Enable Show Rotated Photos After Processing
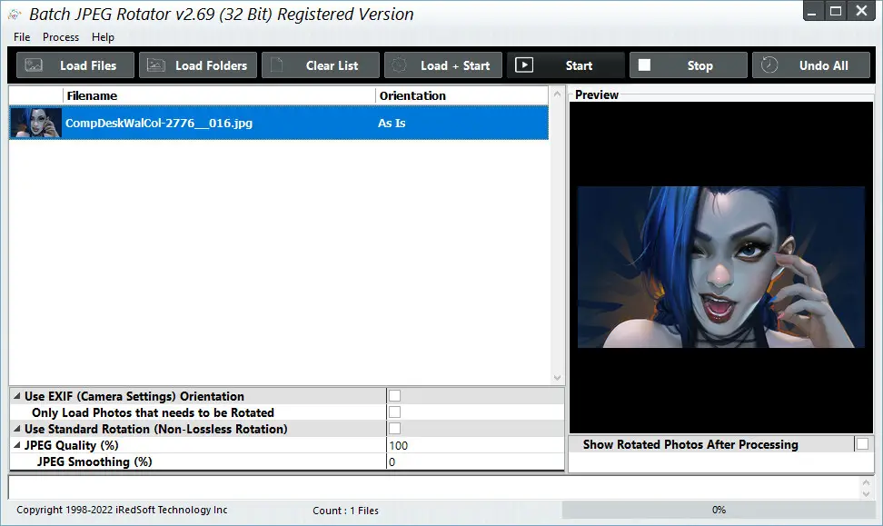Screen dimensions: 883x526 click(862, 443)
